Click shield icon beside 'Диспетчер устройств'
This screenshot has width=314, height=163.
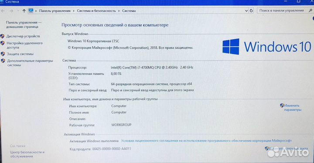pyautogui.click(x=3, y=36)
